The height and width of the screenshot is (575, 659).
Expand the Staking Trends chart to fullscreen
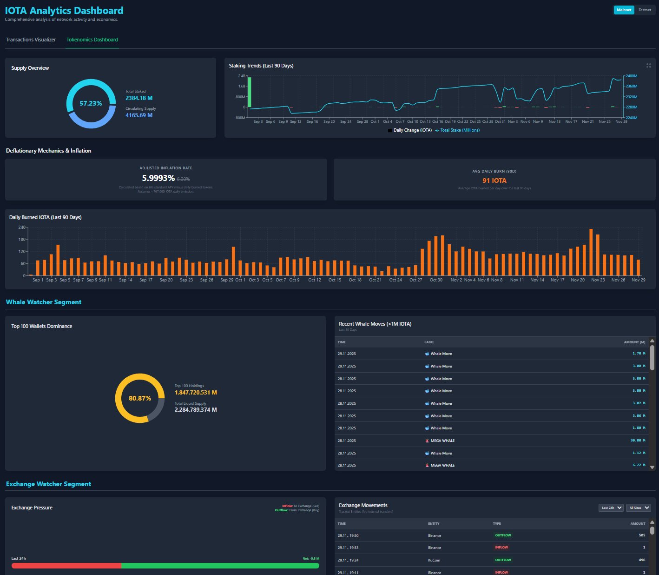648,66
